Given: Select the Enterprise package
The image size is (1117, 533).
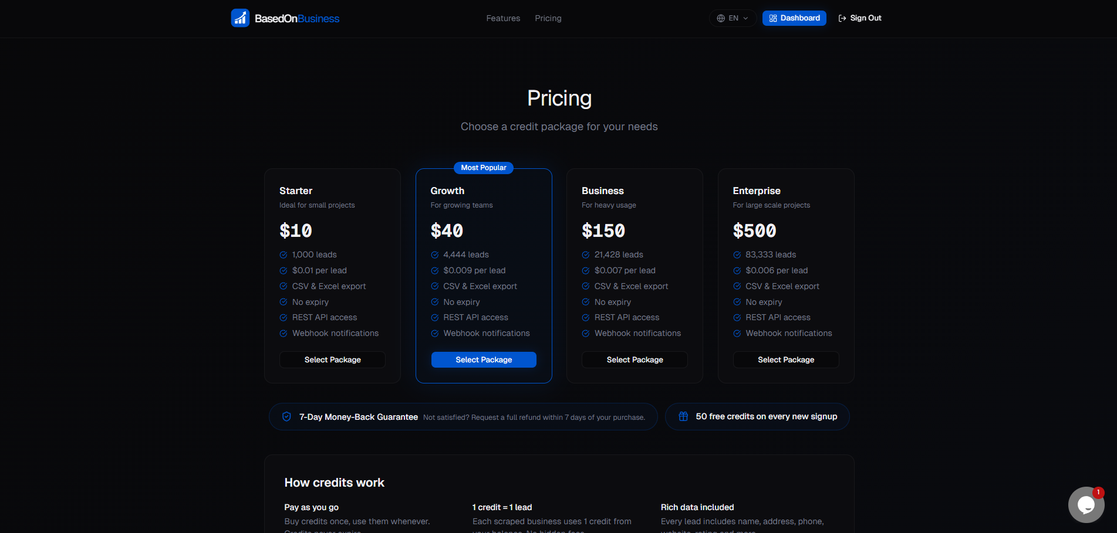Looking at the screenshot, I should click(x=785, y=359).
